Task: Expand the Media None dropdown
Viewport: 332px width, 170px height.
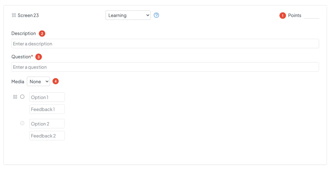Action: tap(38, 81)
